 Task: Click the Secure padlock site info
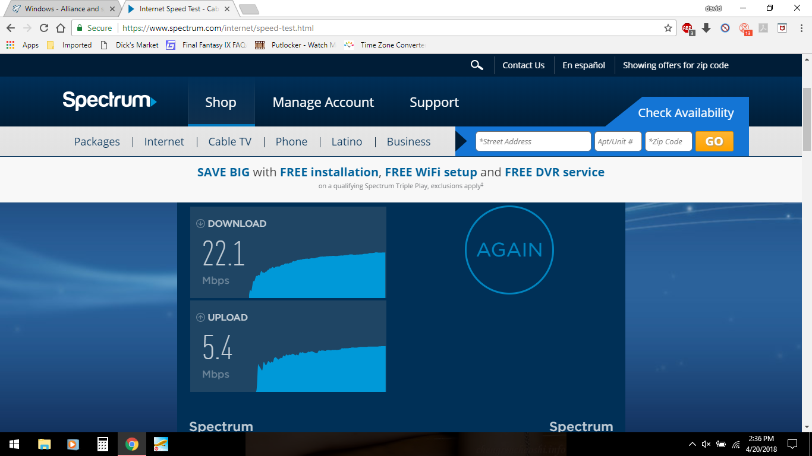click(x=94, y=28)
